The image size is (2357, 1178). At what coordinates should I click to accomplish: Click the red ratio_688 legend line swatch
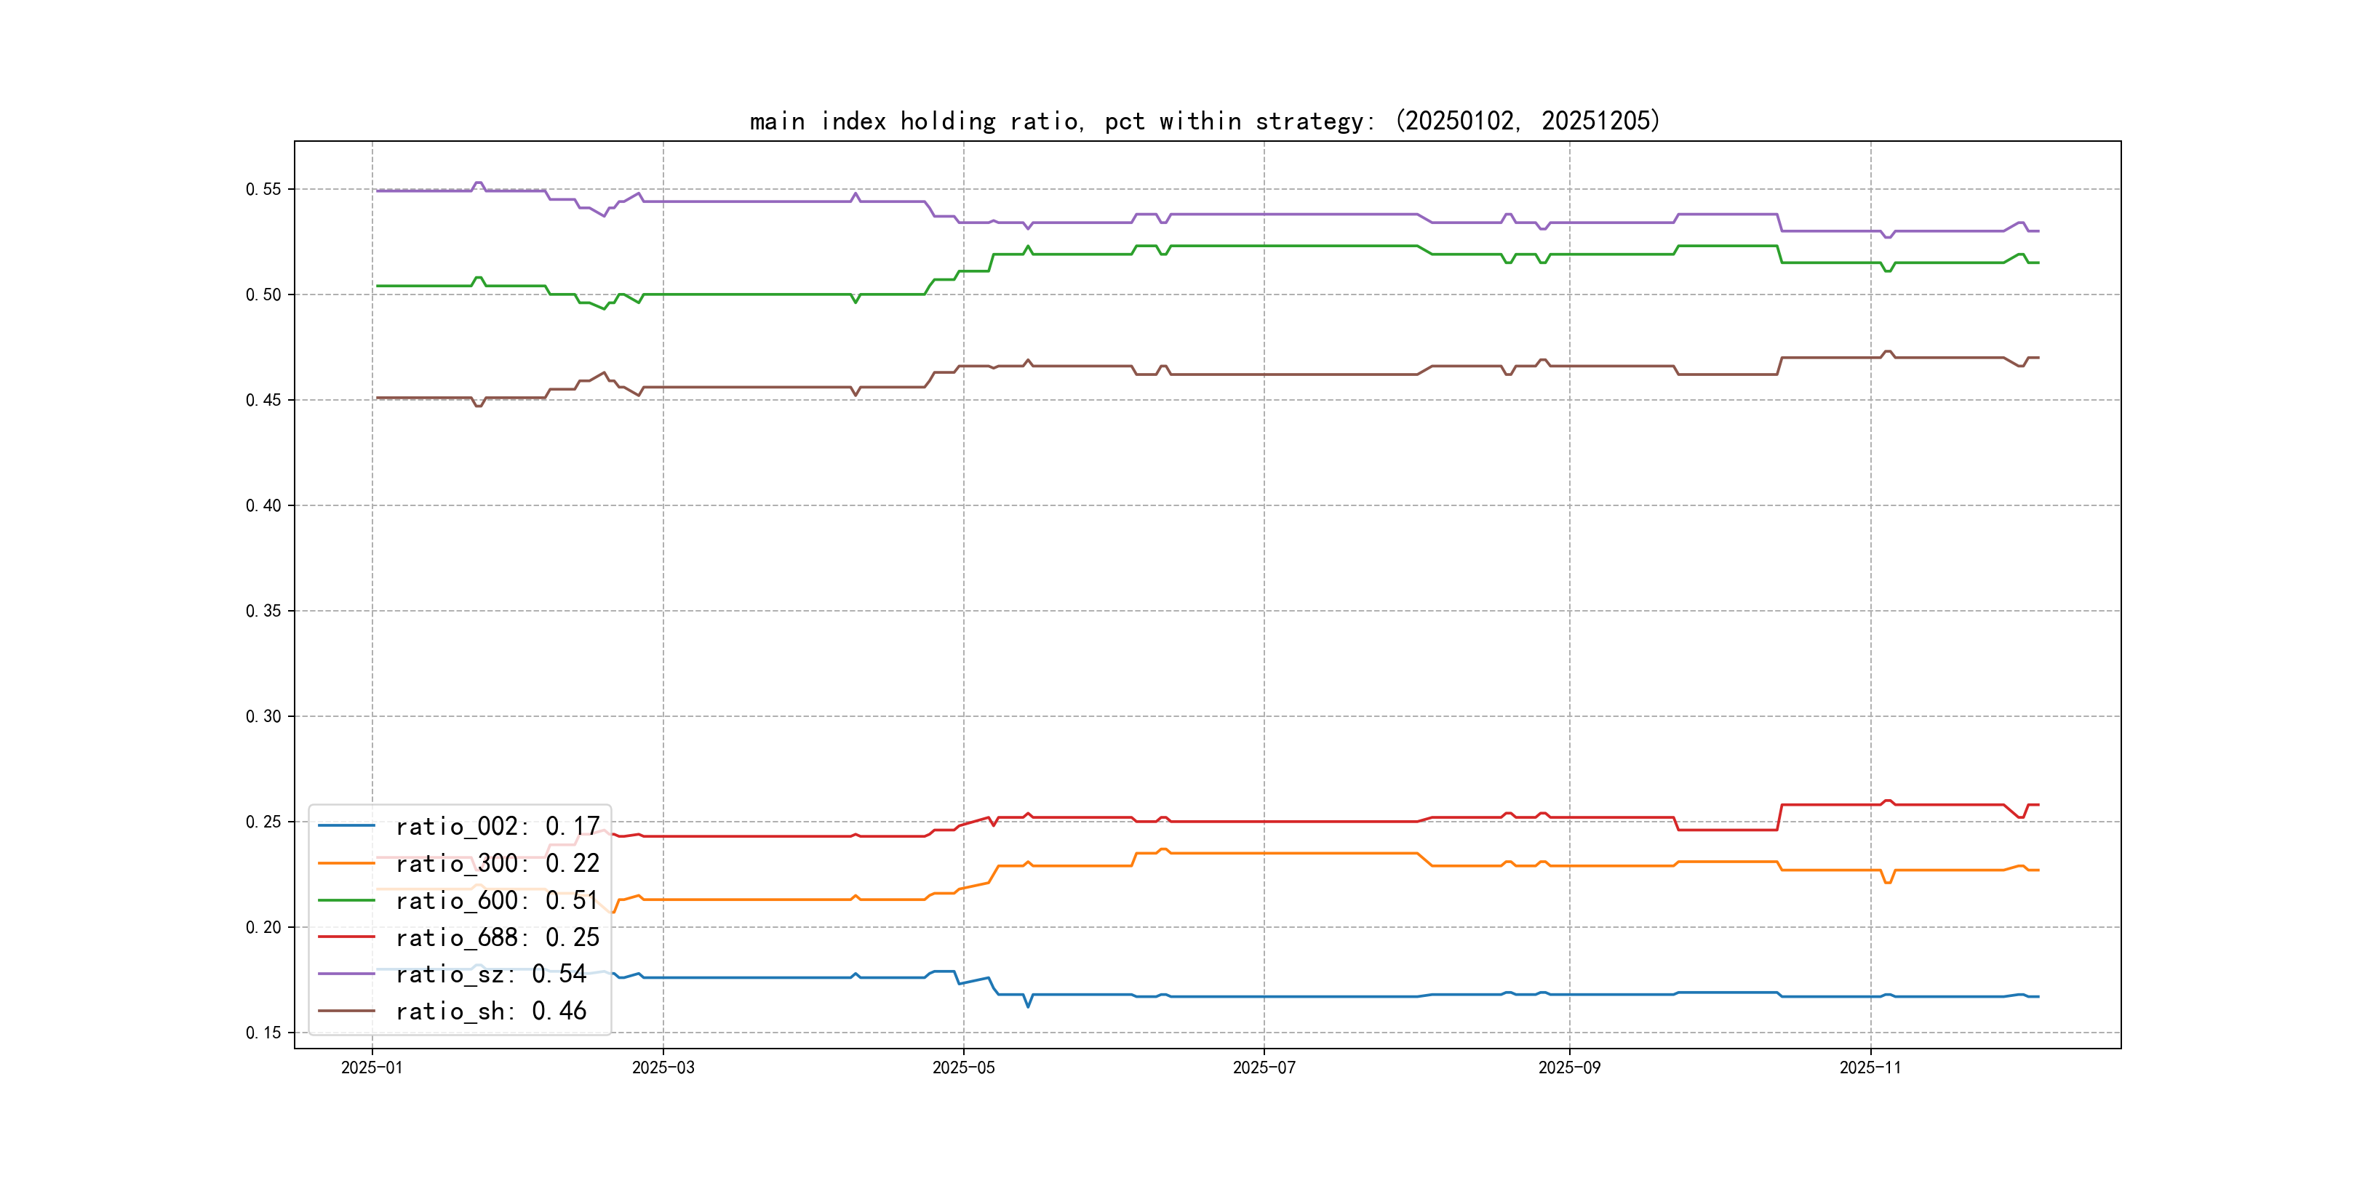346,937
